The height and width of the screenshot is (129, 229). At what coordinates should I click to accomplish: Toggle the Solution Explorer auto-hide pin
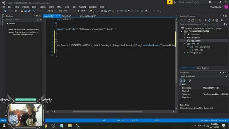click(x=223, y=16)
